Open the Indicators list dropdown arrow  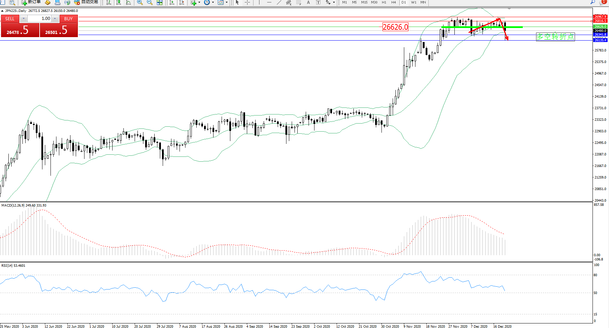[199, 2]
